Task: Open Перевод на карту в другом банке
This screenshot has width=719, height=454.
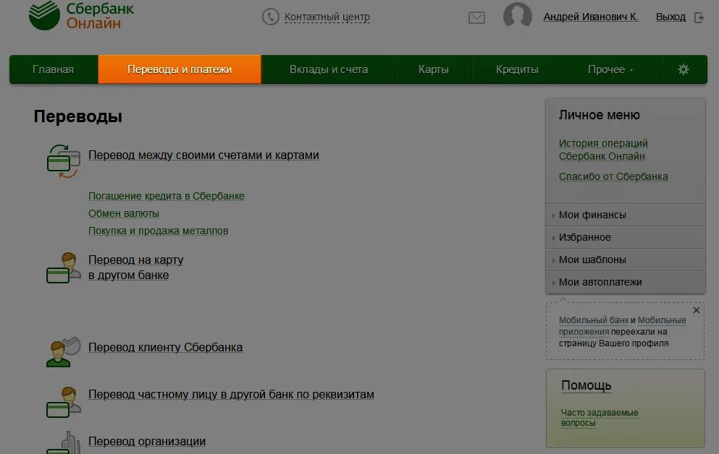Action: coord(135,267)
